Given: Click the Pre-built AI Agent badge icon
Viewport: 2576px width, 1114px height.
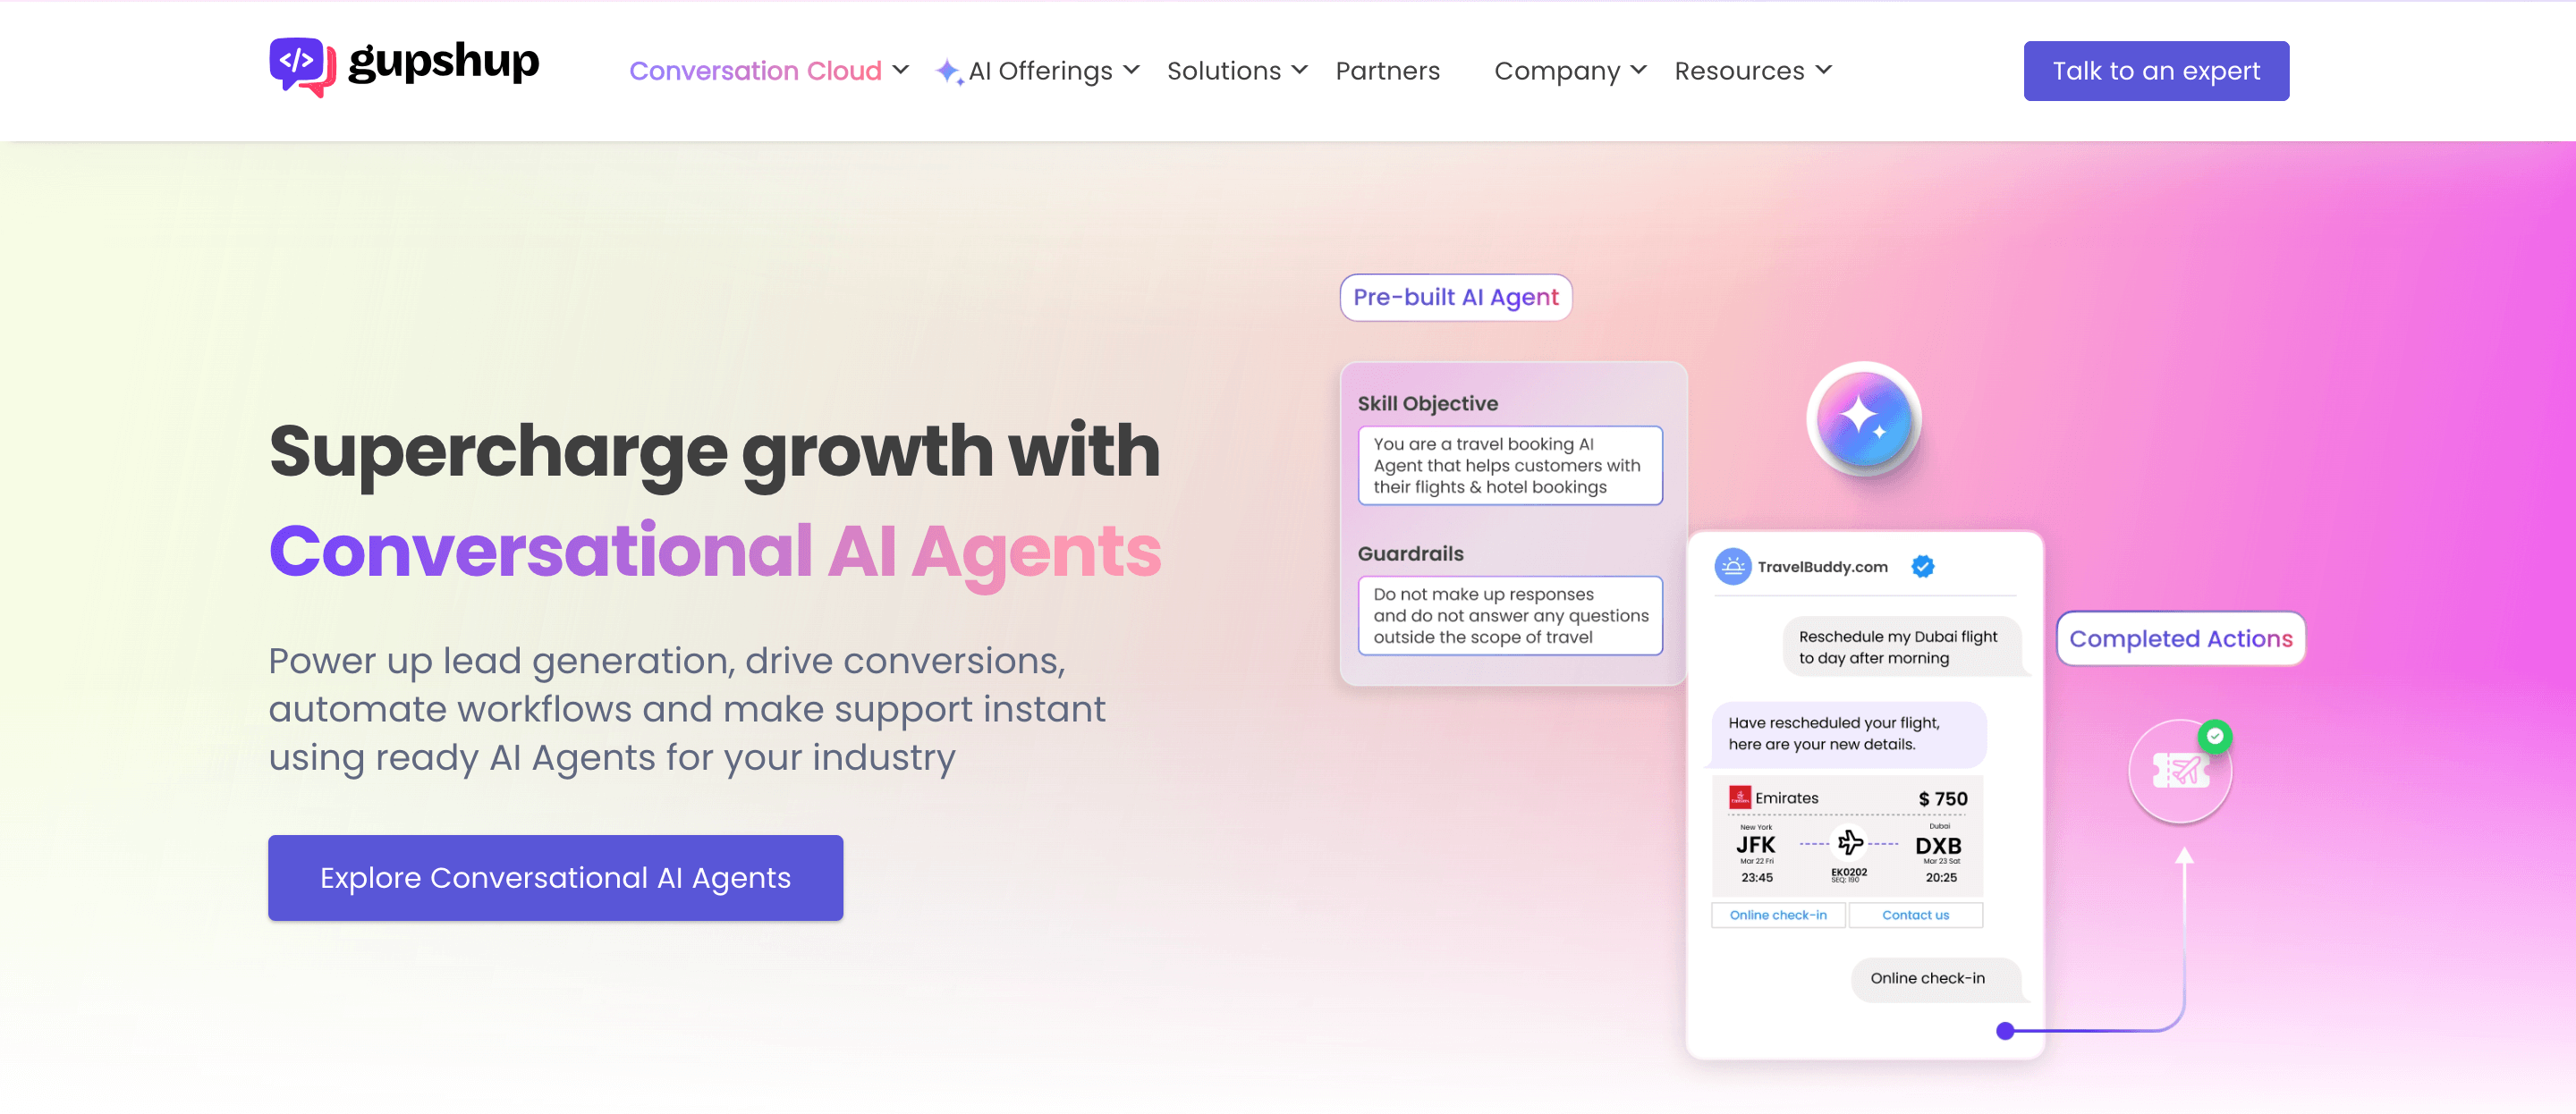Looking at the screenshot, I should tap(1454, 298).
